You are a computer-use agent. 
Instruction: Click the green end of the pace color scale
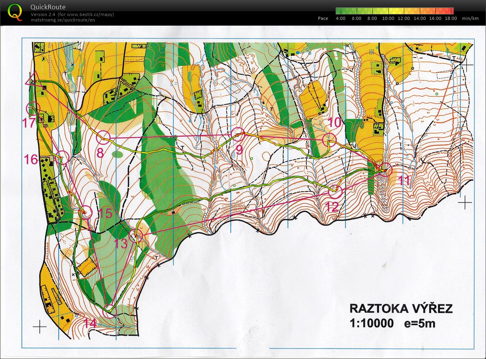coord(338,11)
